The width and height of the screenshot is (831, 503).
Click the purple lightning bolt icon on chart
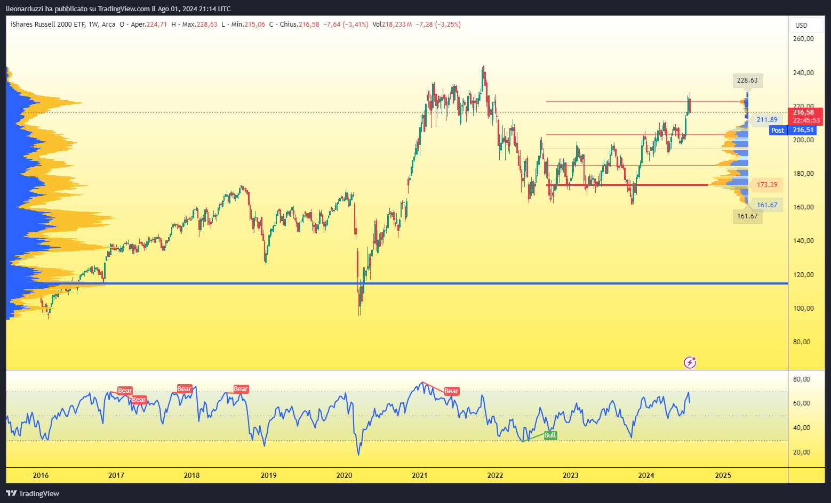pos(690,363)
